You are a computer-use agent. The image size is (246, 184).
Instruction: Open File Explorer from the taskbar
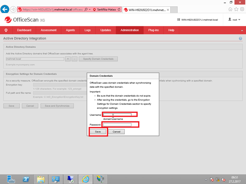click(x=41, y=179)
